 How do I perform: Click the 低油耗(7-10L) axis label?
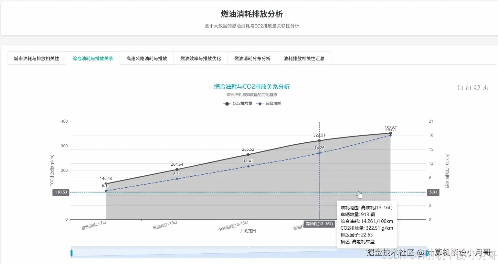[x=165, y=225]
